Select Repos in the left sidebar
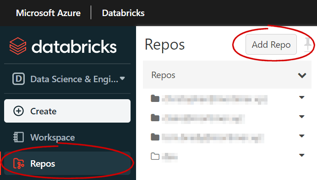The image size is (317, 180). tap(67, 163)
